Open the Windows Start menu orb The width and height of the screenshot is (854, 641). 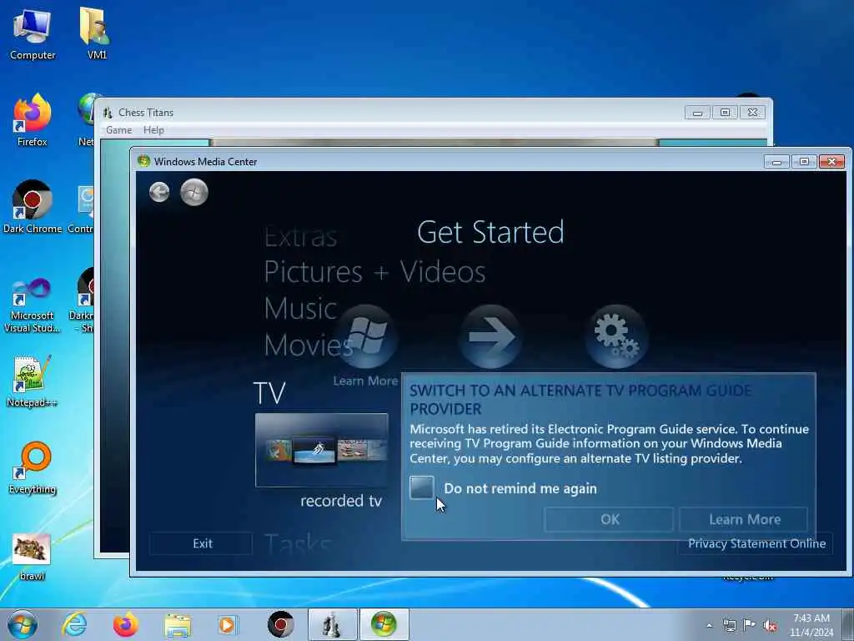coord(23,624)
